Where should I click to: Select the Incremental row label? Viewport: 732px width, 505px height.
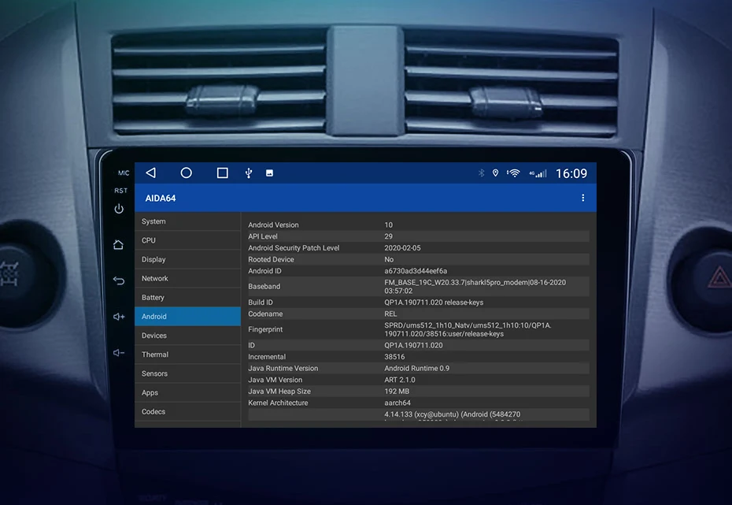tap(267, 357)
